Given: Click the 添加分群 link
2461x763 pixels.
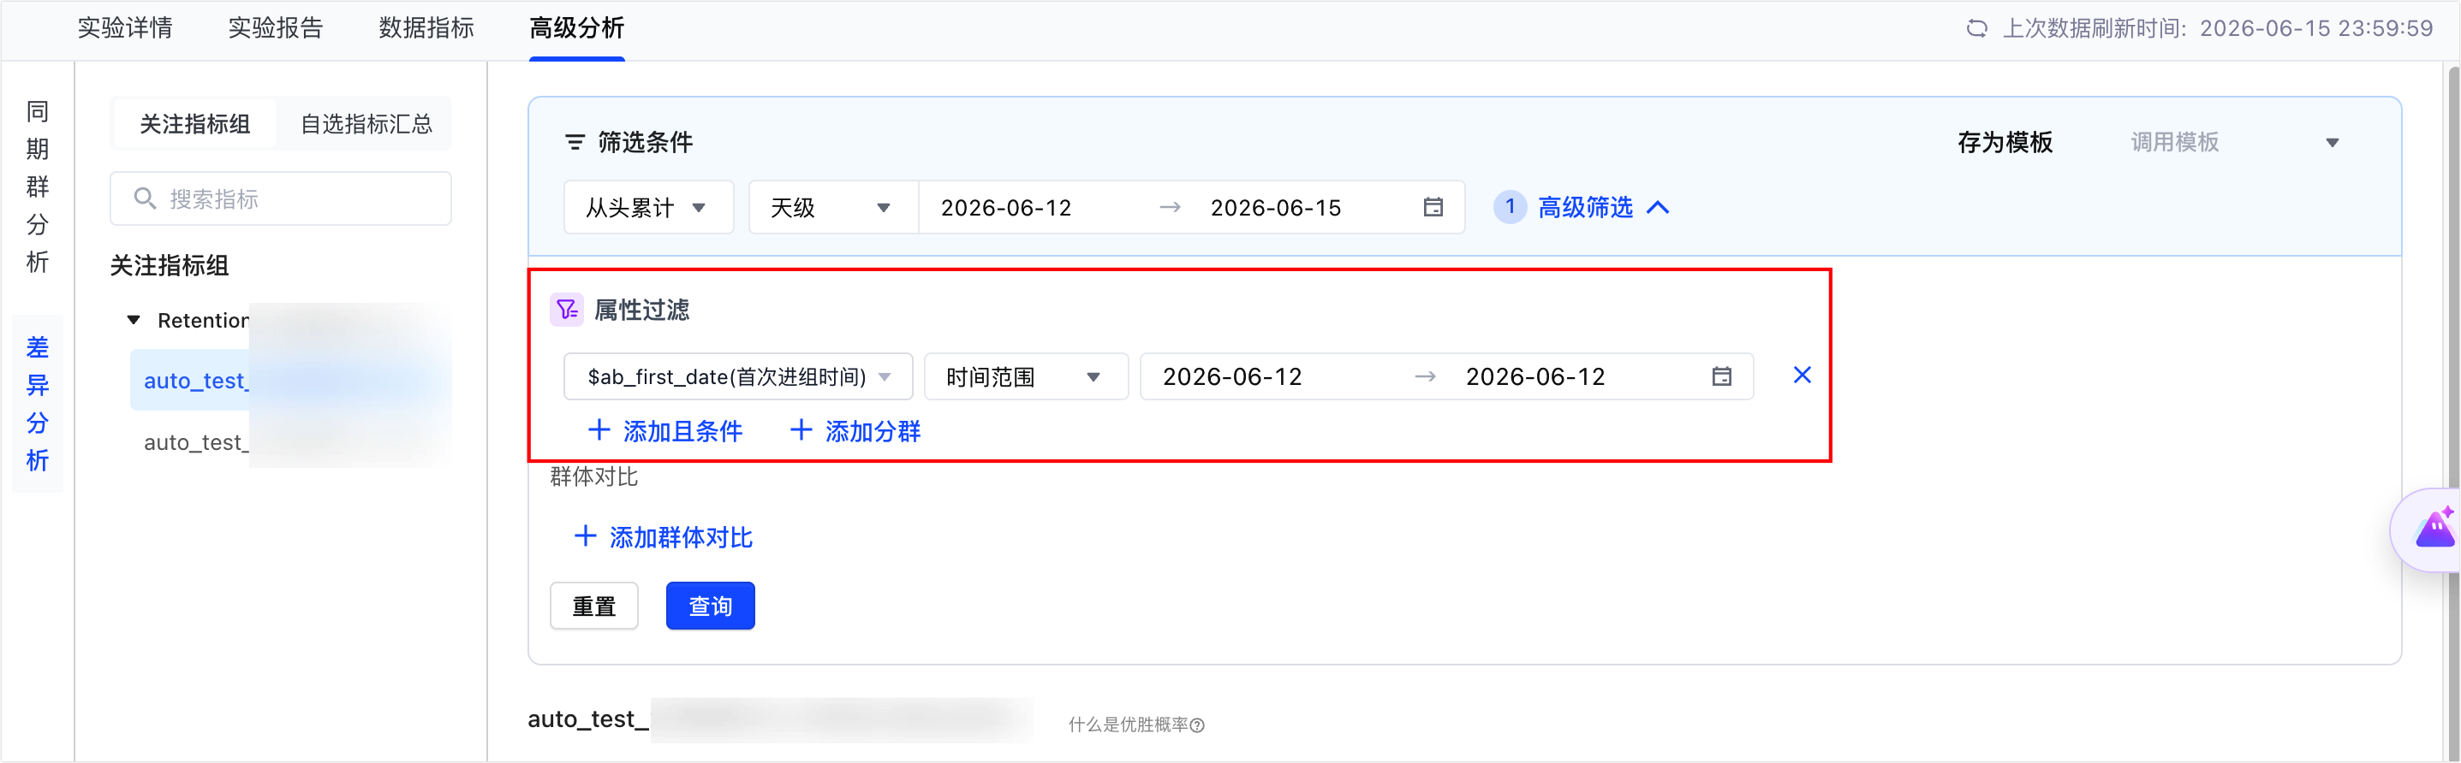Looking at the screenshot, I should pyautogui.click(x=855, y=431).
